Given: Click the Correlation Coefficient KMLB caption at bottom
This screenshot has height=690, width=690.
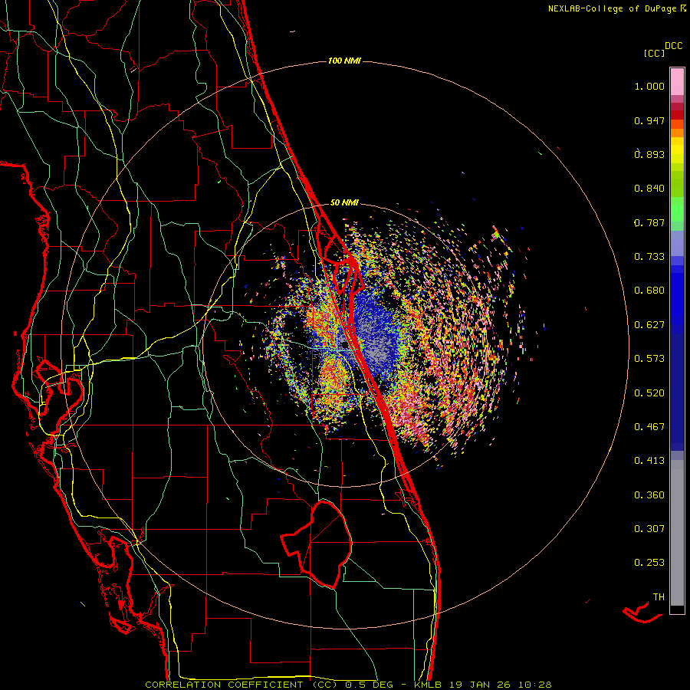Looking at the screenshot, I should 348,685.
